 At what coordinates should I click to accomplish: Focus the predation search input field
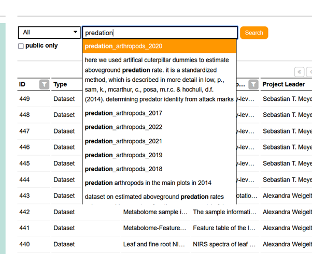(160, 33)
